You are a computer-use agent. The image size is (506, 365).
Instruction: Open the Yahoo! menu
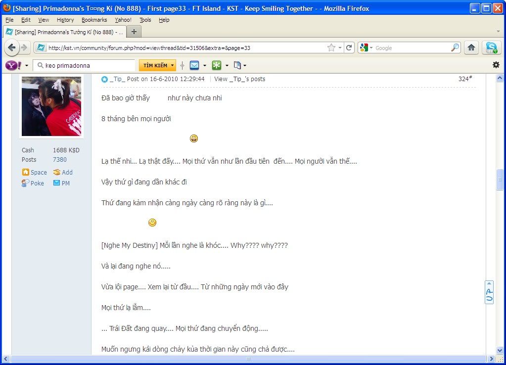123,20
